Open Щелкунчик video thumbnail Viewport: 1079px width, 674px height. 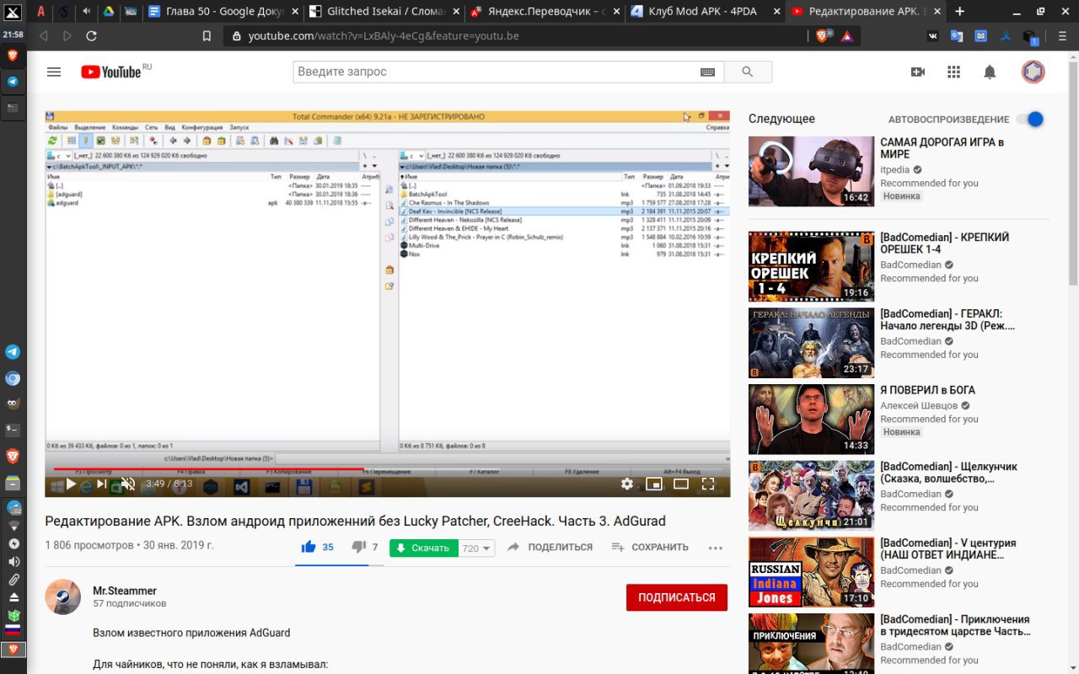tap(811, 495)
